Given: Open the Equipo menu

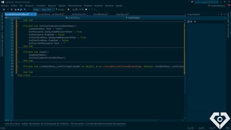Looking at the screenshot, I should click(x=62, y=6).
